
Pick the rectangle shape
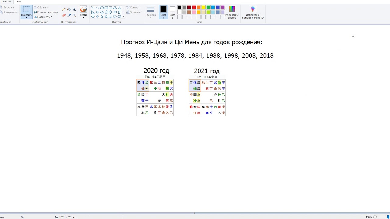click(106, 8)
